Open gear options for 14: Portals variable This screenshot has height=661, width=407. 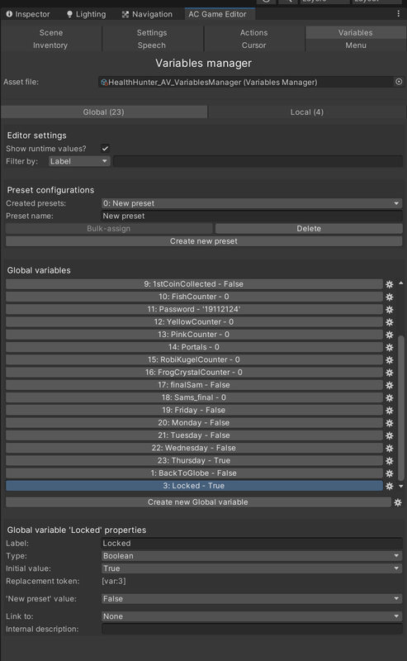pyautogui.click(x=390, y=347)
